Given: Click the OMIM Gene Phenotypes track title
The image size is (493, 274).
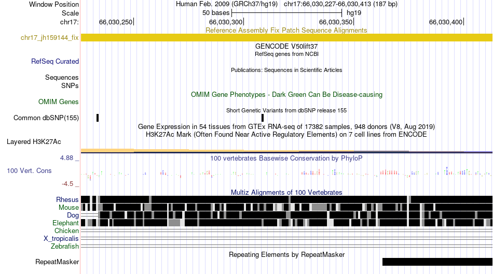Looking at the screenshot, I should tap(286, 95).
